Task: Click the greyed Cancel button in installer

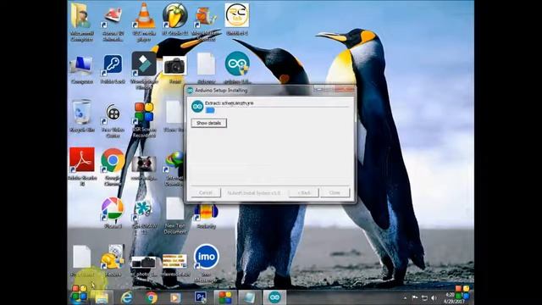Action: tap(206, 192)
